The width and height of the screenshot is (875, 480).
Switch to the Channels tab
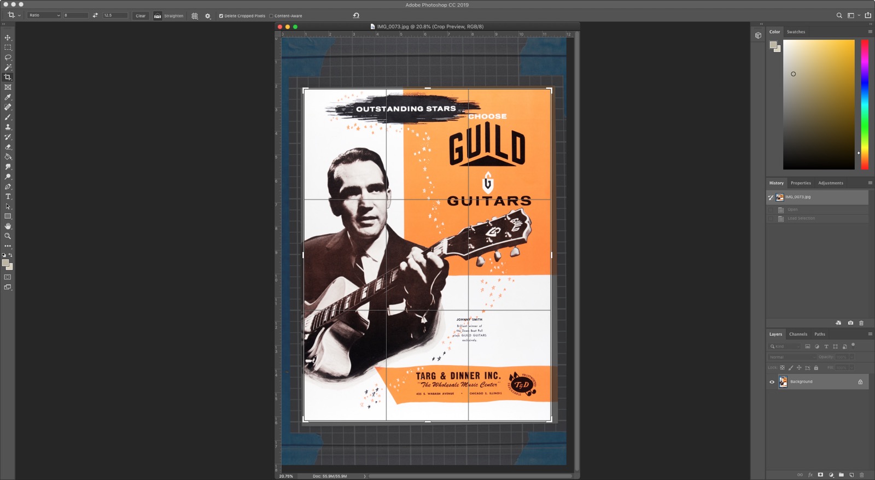tap(798, 334)
